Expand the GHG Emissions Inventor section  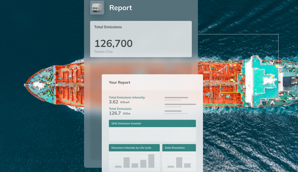click(x=152, y=123)
